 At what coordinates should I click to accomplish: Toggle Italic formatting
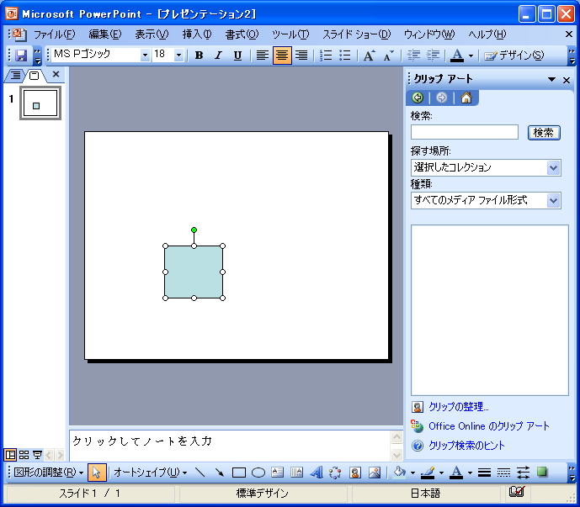point(218,55)
